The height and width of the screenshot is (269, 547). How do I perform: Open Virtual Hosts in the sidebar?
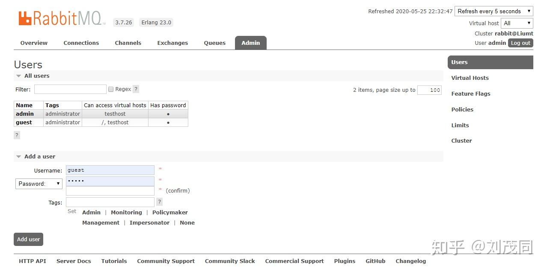[470, 78]
